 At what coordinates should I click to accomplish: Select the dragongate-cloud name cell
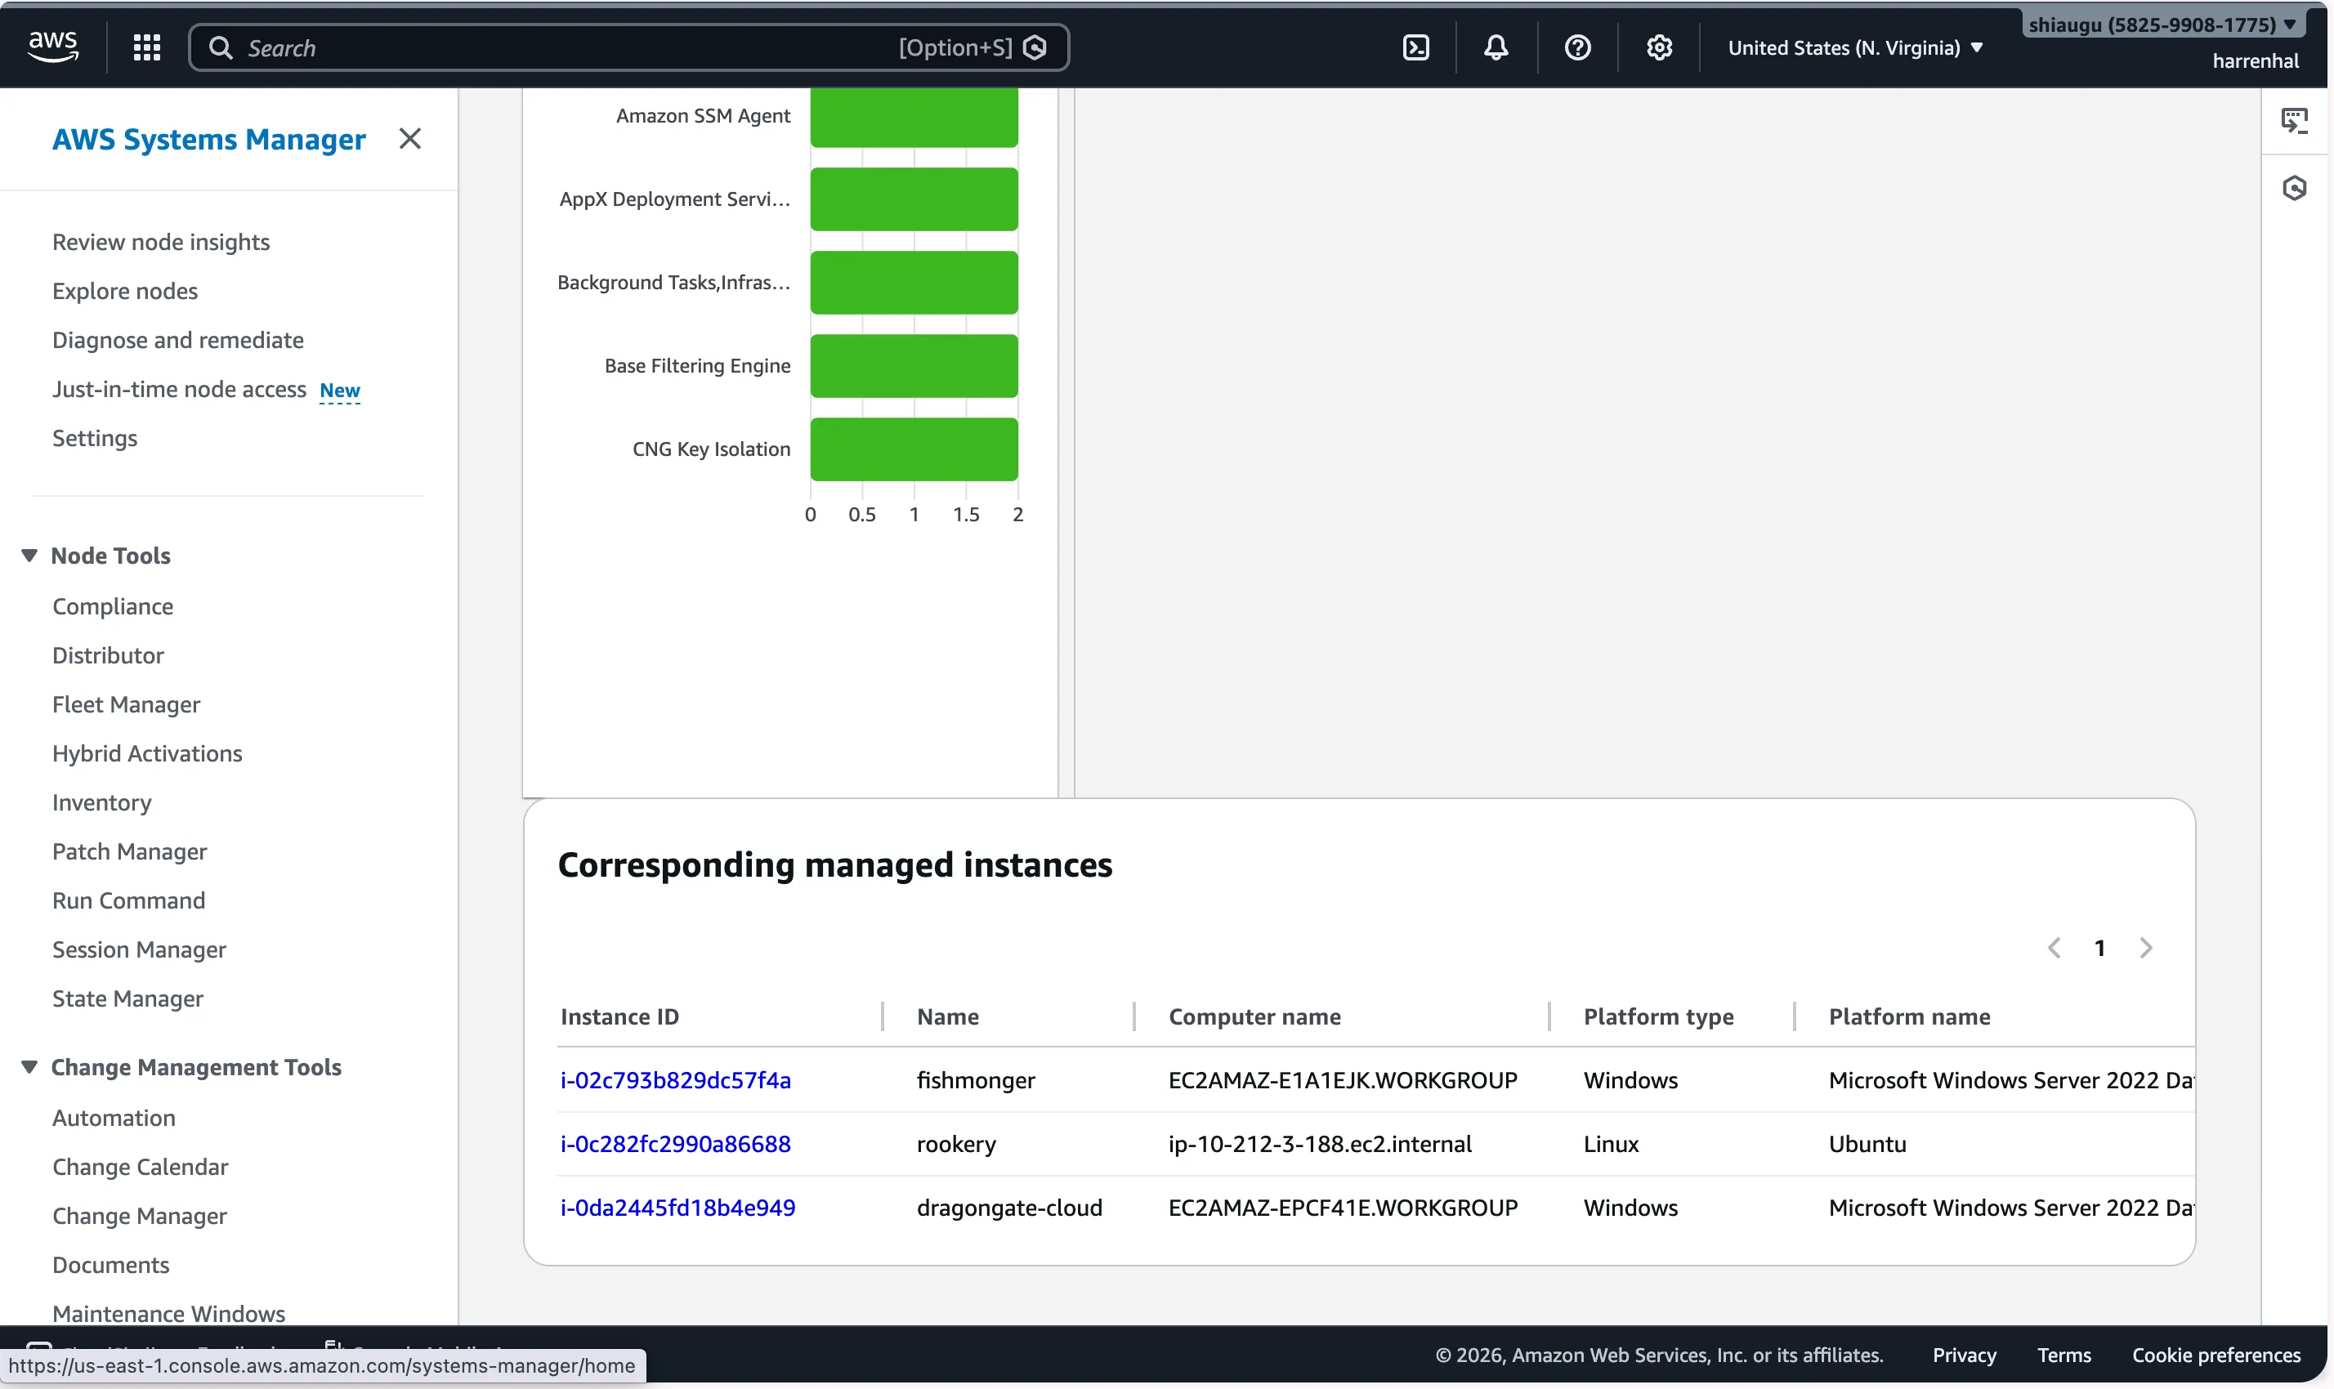(x=1009, y=1208)
